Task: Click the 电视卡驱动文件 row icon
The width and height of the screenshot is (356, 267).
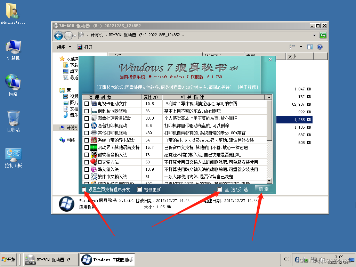Action: coord(94,104)
